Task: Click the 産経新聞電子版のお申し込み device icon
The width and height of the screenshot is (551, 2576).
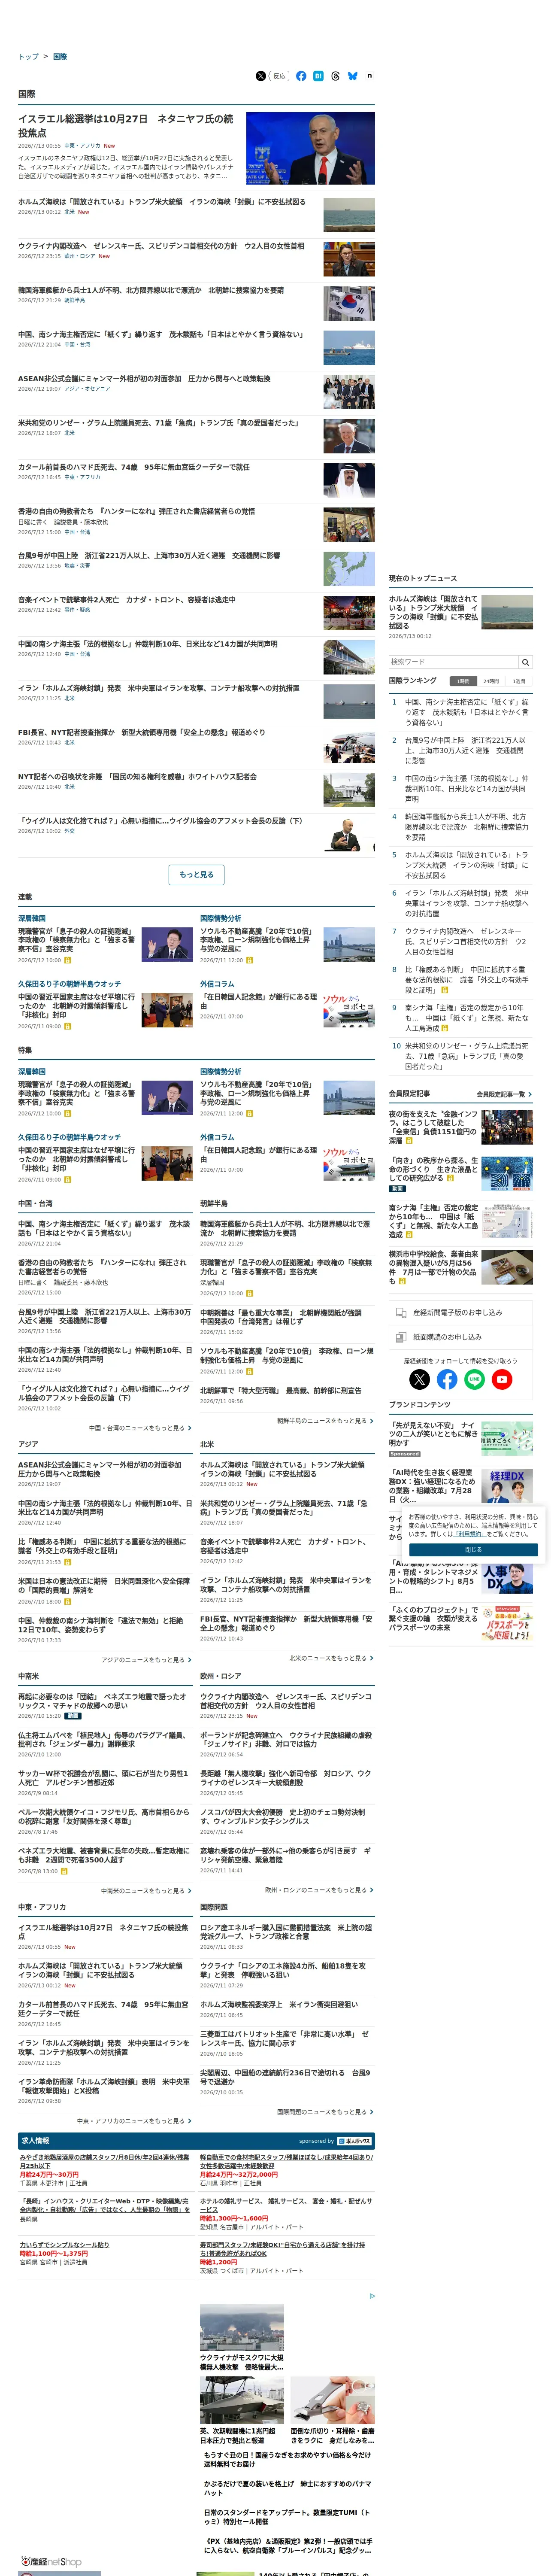Action: 400,1312
